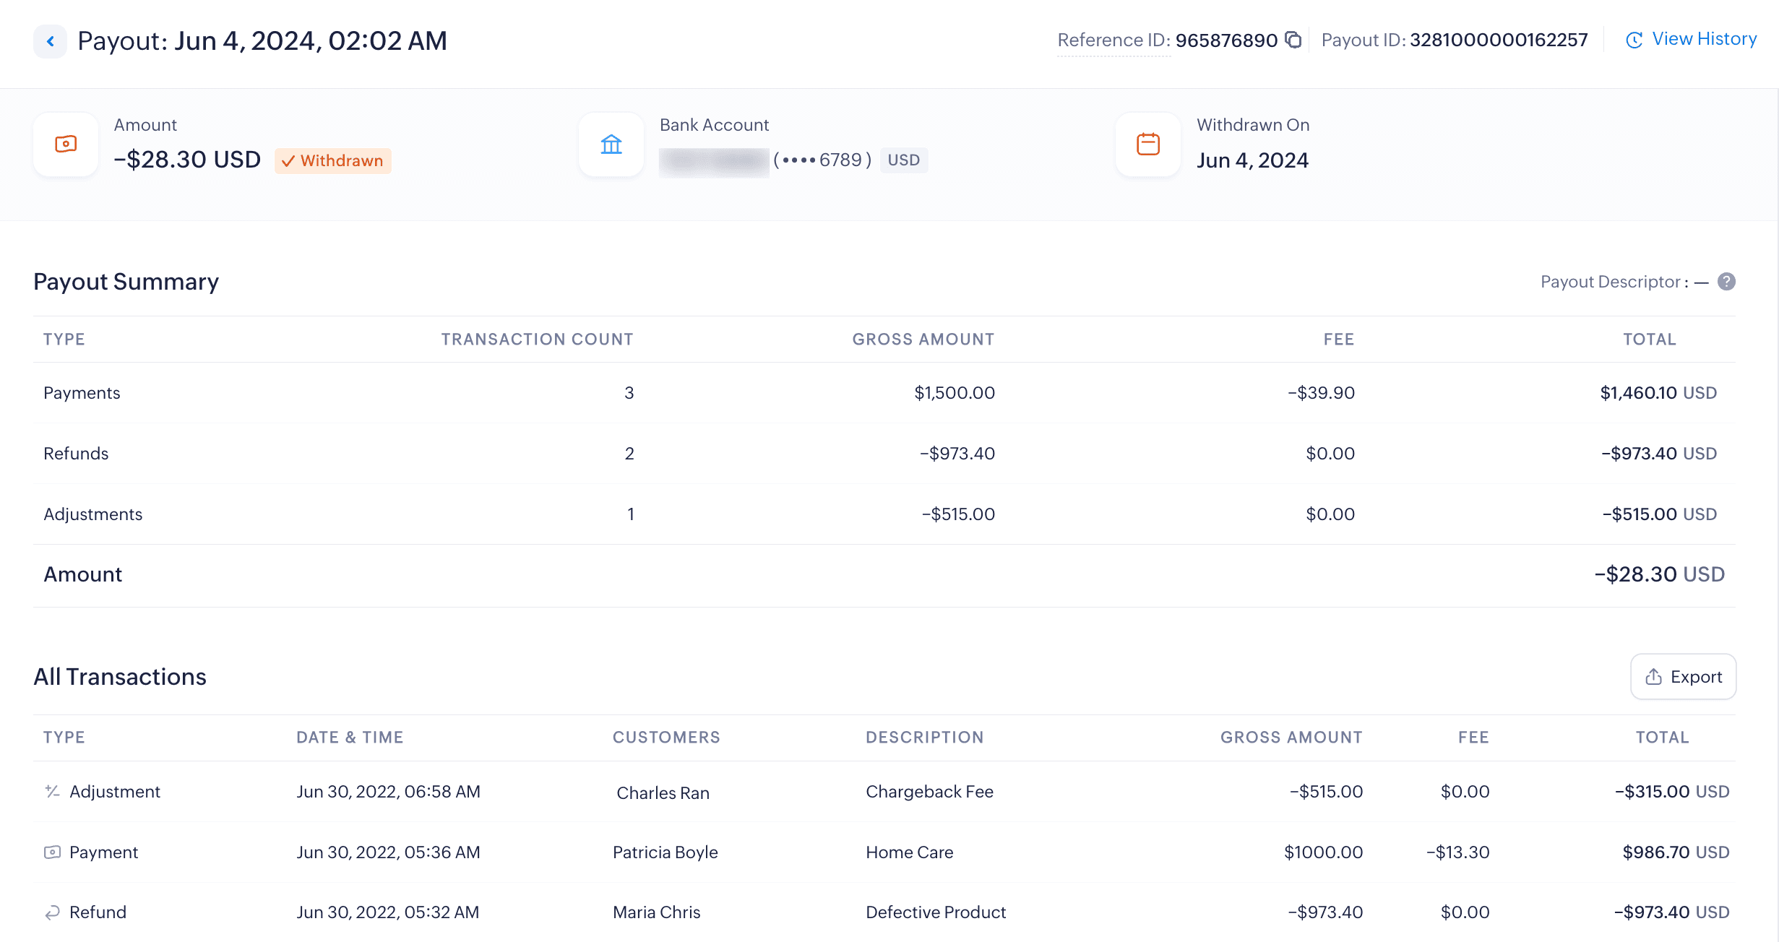Click the Refund row arrow icon
The image size is (1779, 942).
tap(52, 912)
